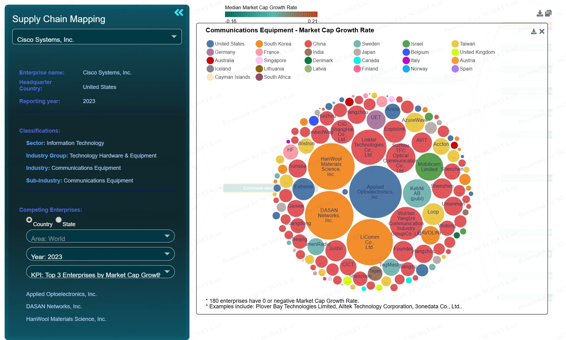Select the Loop bubble
566x340 pixels.
point(433,214)
